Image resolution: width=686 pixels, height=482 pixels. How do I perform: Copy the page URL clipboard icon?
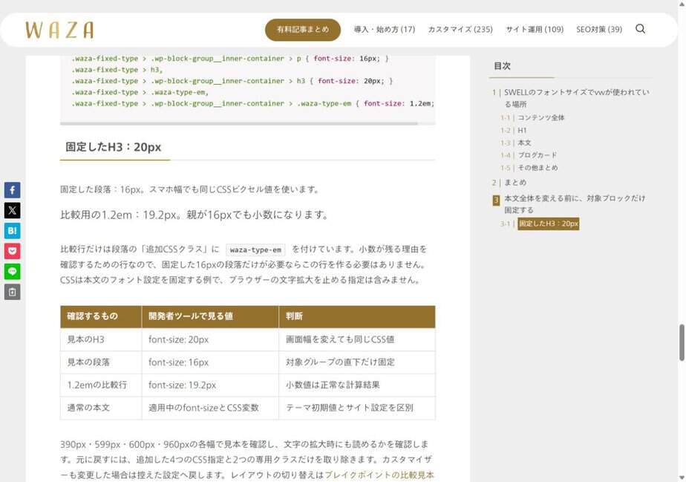(12, 292)
